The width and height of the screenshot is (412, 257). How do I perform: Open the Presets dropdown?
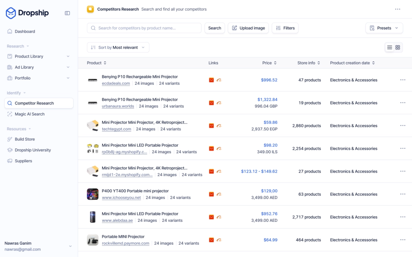(384, 28)
